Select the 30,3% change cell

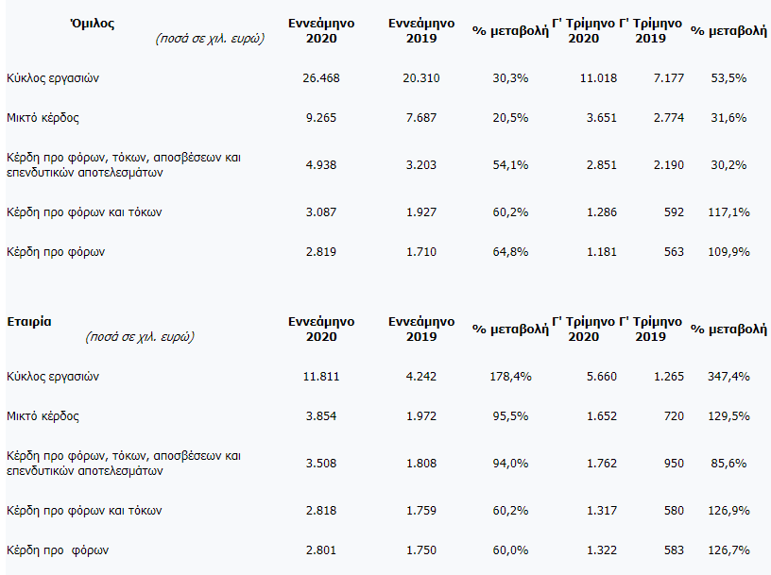pyautogui.click(x=510, y=78)
